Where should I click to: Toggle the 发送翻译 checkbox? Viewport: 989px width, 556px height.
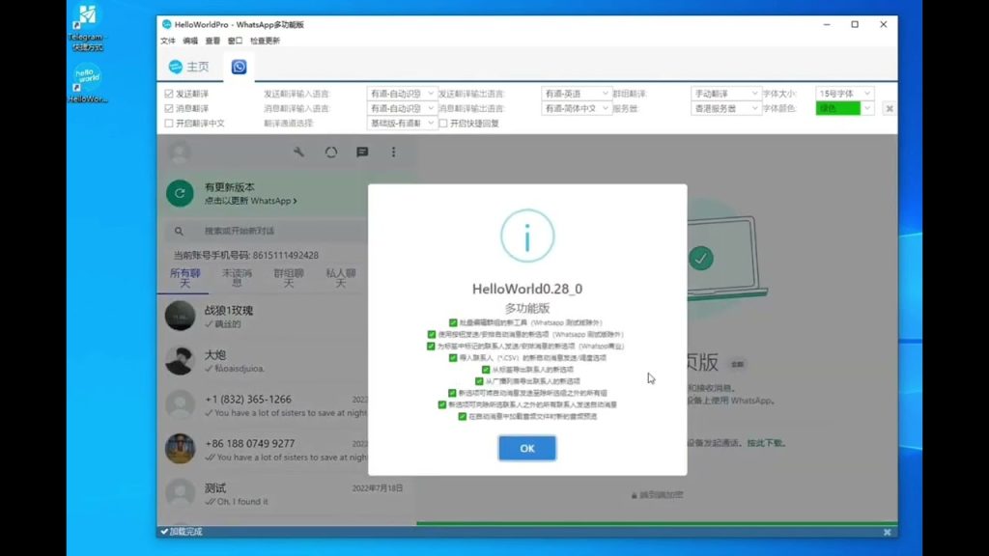point(168,94)
